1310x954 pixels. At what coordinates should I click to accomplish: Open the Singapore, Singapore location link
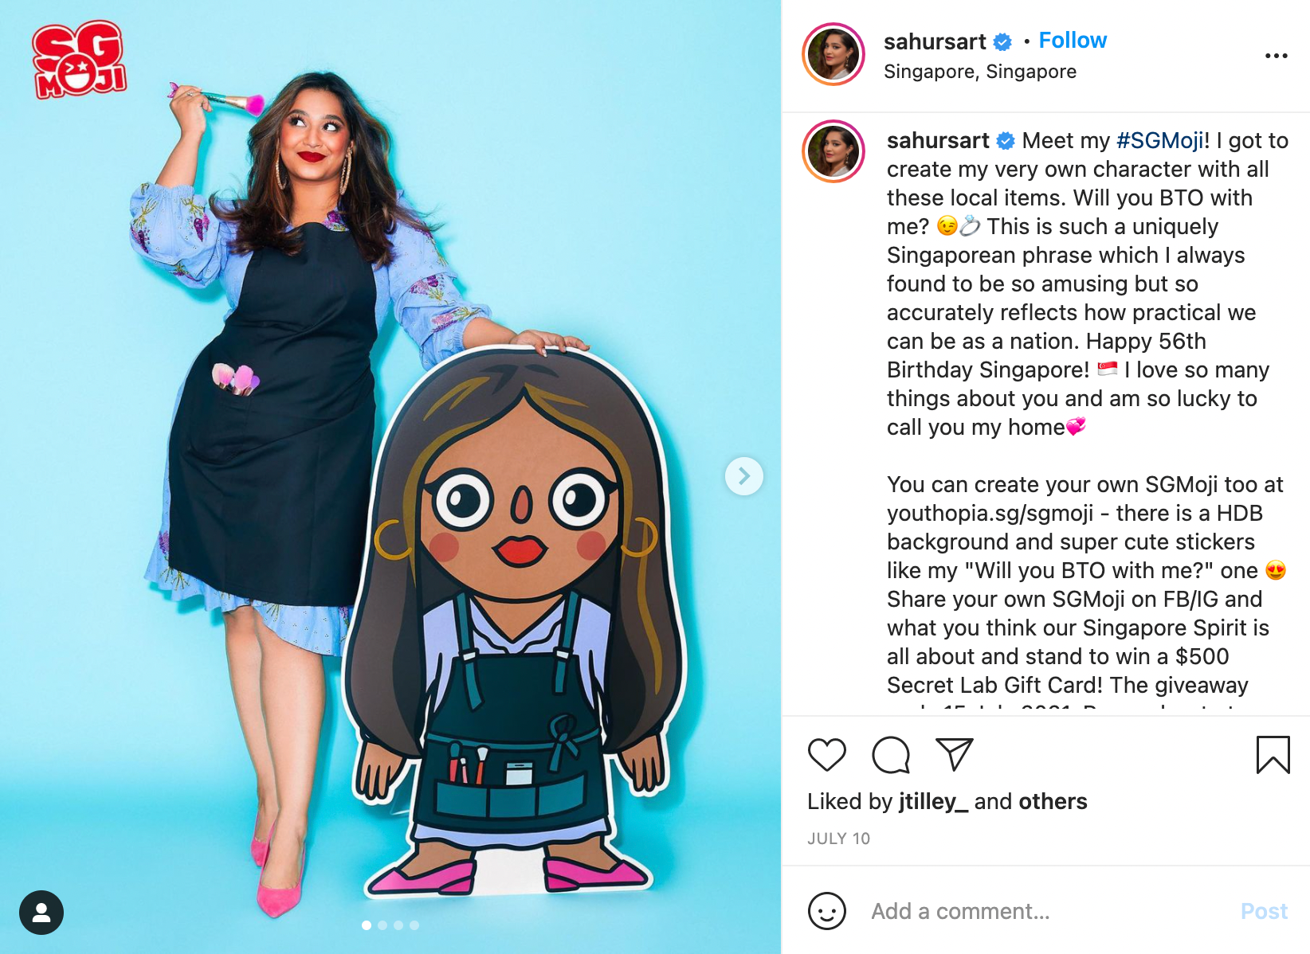point(980,72)
